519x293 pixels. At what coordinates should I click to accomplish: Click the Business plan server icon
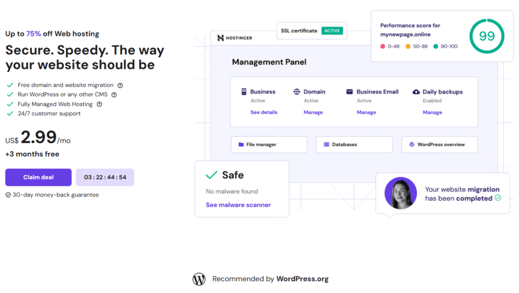244,92
